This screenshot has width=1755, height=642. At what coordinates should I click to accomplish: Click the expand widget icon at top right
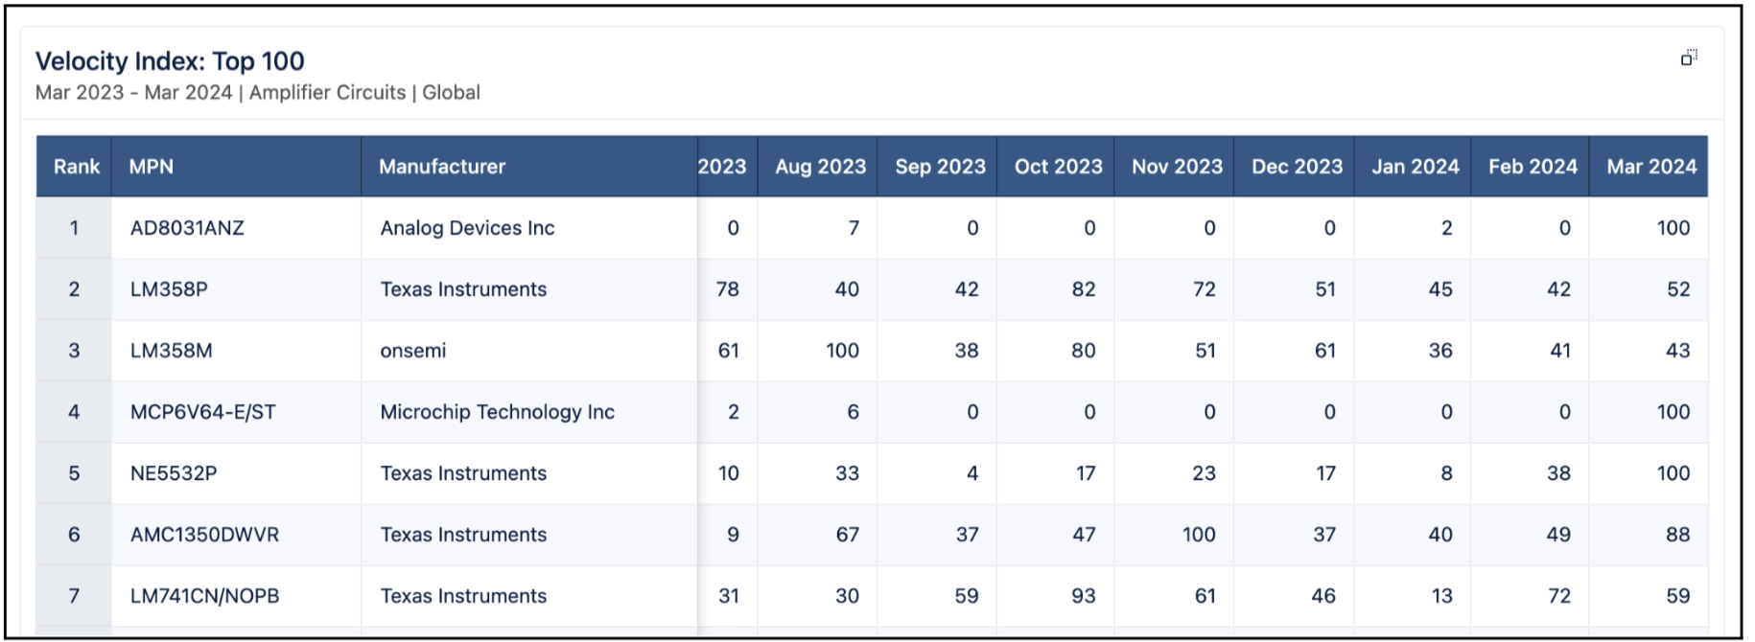[x=1689, y=57]
